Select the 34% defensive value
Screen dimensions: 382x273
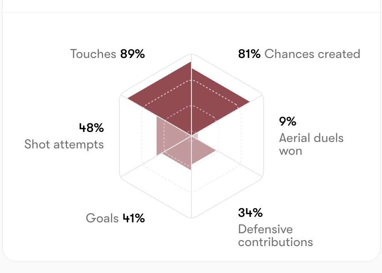click(x=250, y=212)
